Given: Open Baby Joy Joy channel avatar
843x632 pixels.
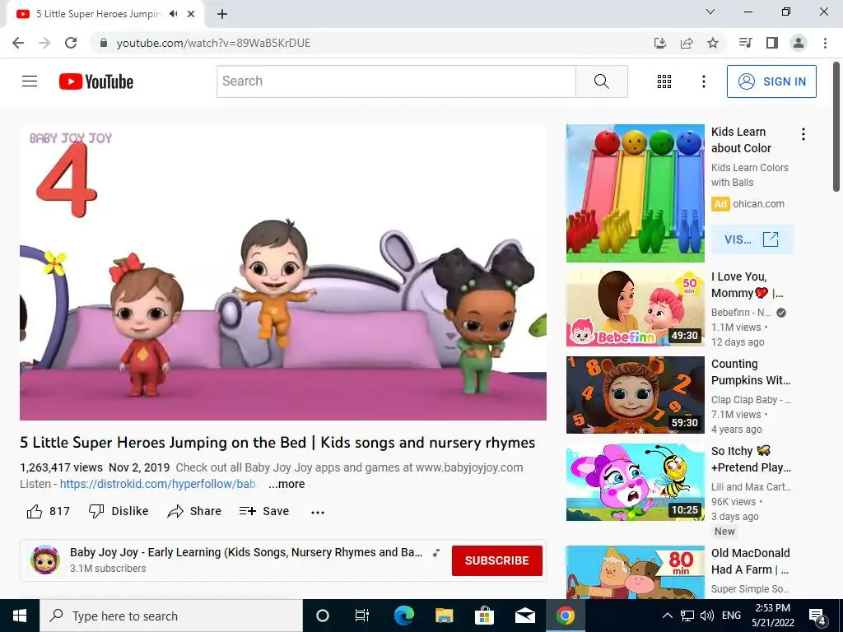Looking at the screenshot, I should [x=45, y=560].
